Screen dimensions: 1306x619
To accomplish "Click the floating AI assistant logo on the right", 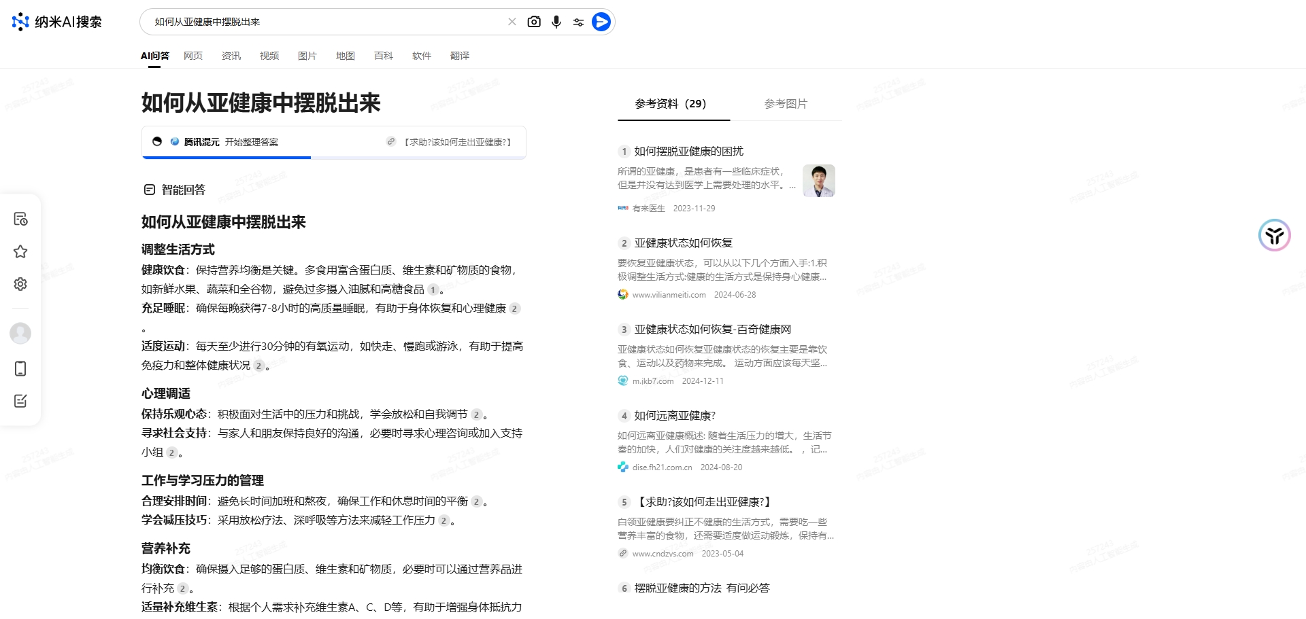I will tap(1275, 236).
